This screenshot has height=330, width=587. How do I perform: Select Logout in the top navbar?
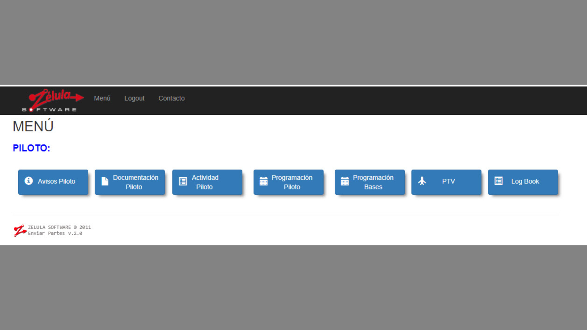134,98
